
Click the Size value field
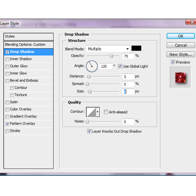128,91
